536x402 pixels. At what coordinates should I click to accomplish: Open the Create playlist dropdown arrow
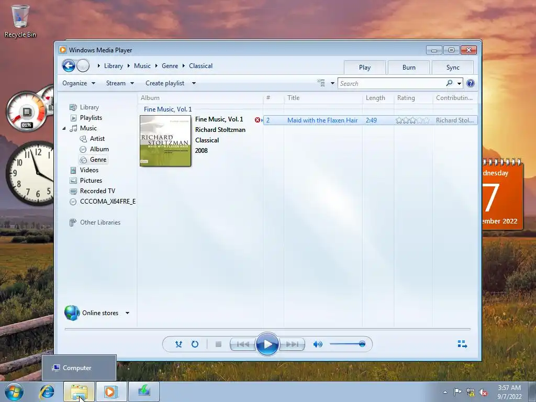click(x=194, y=83)
